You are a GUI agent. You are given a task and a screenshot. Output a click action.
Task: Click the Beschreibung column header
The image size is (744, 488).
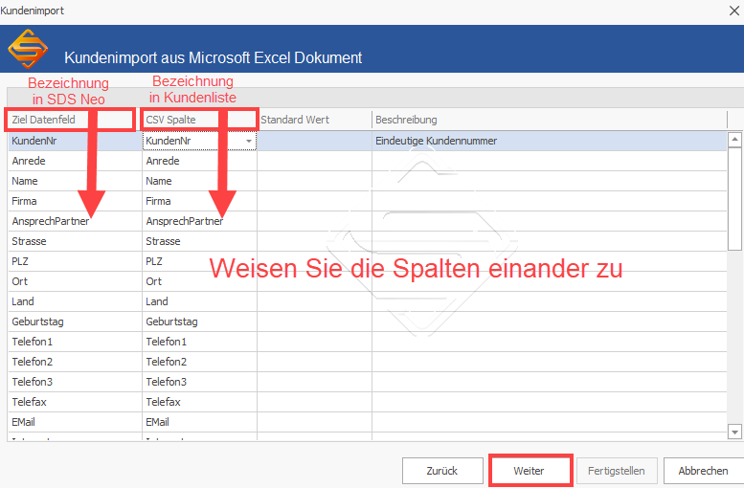click(x=550, y=120)
